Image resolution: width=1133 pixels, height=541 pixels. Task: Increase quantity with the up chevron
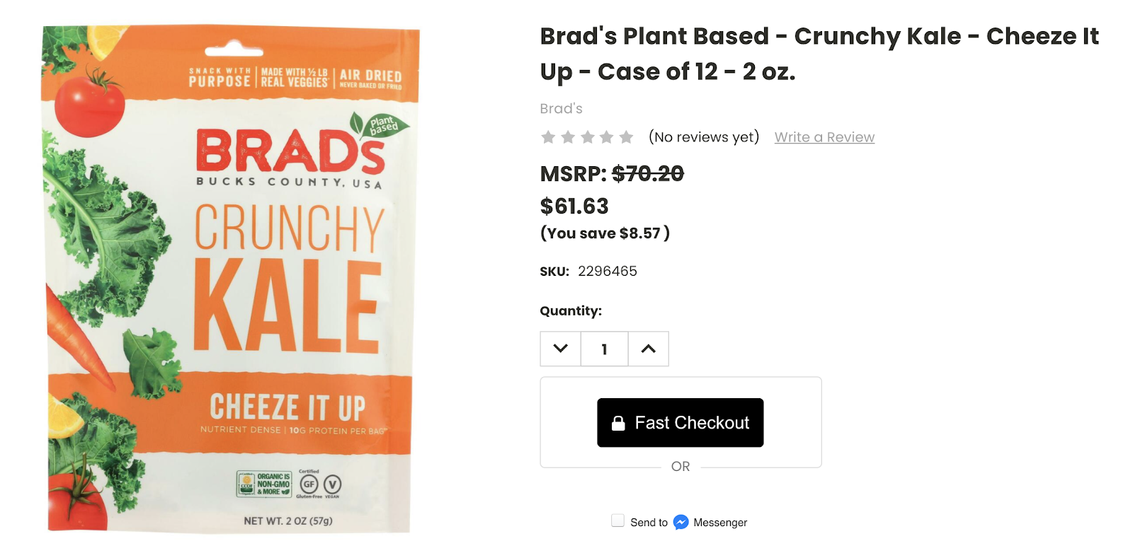click(648, 349)
